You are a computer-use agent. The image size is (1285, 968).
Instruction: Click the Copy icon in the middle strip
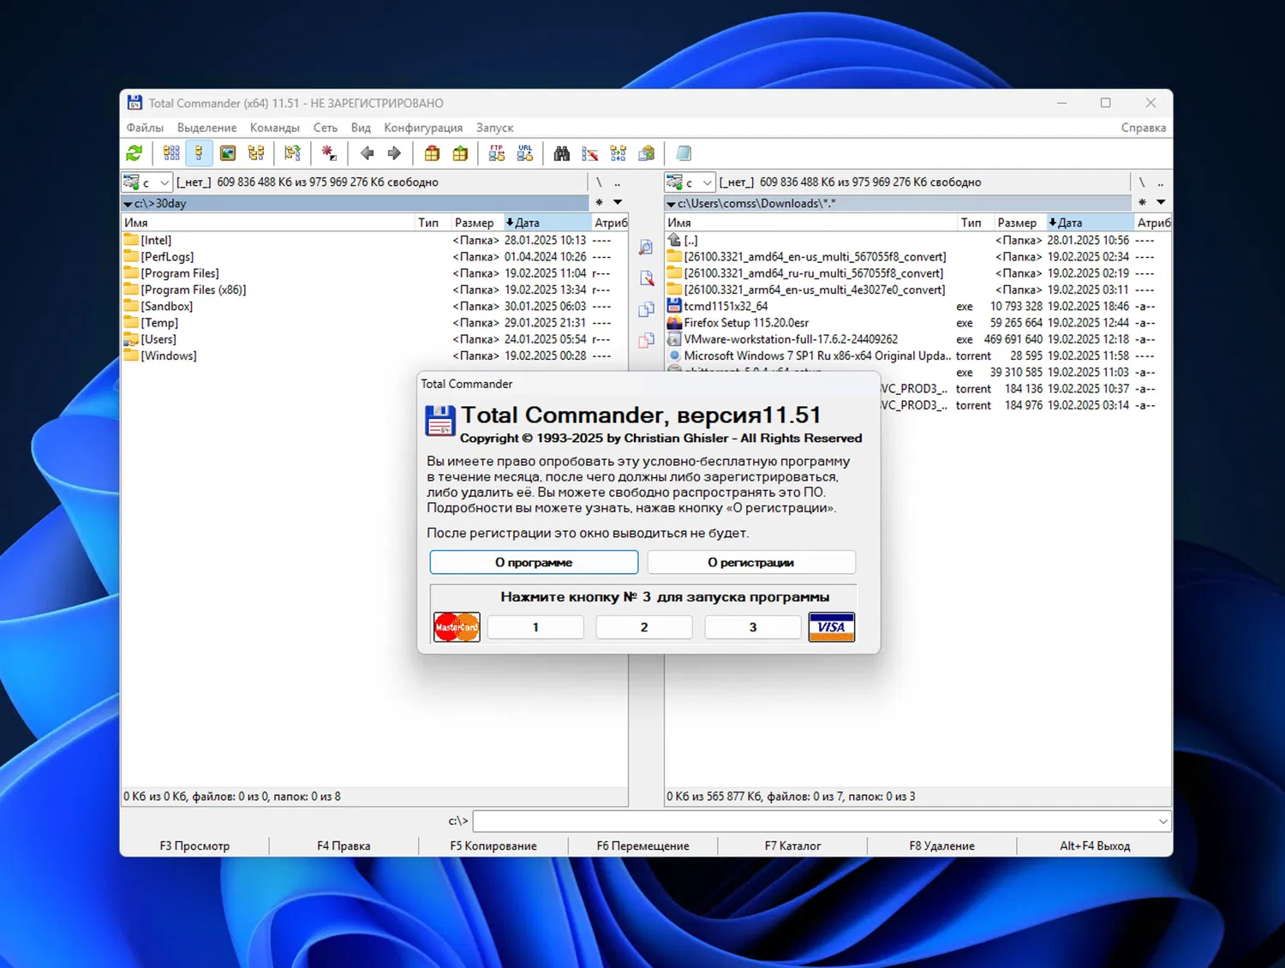click(x=646, y=309)
